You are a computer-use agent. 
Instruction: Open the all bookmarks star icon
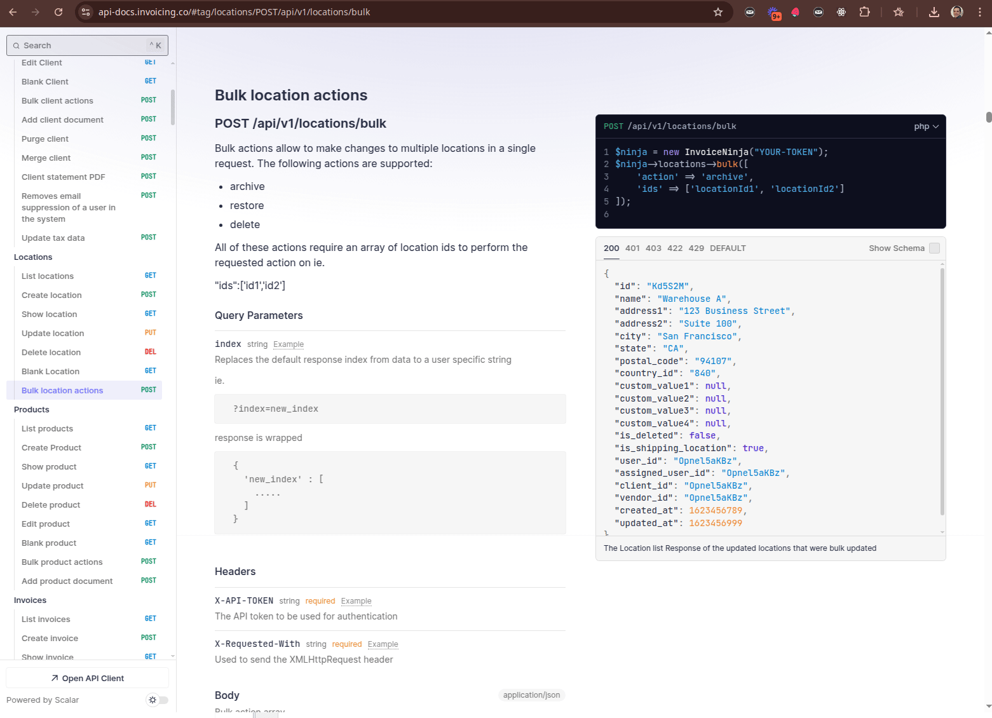[899, 12]
